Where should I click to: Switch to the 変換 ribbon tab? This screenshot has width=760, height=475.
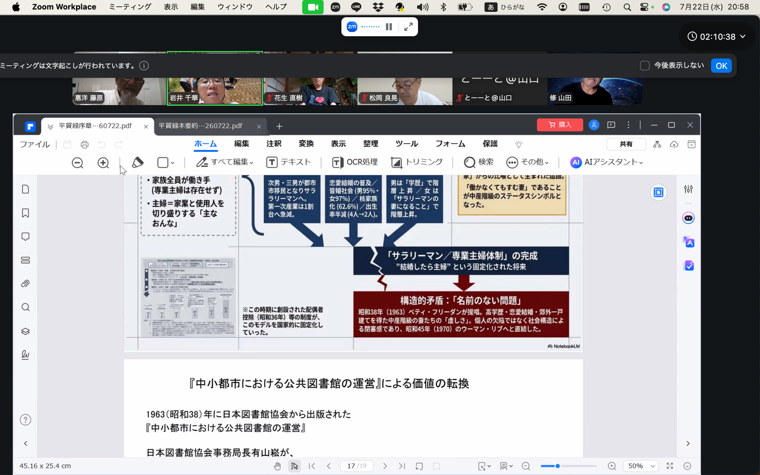(x=306, y=144)
